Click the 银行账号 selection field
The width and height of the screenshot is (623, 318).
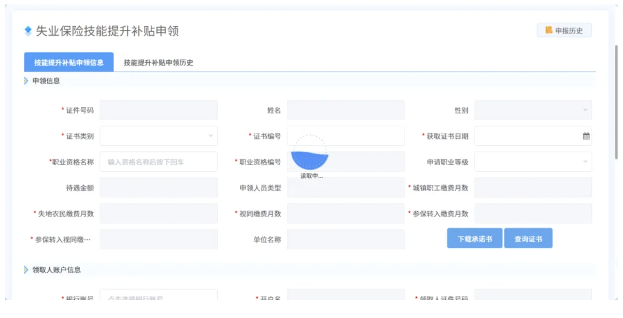point(158,295)
